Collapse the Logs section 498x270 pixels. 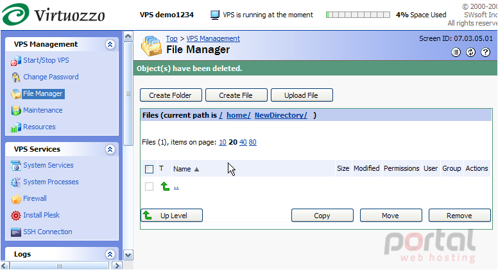(110, 254)
